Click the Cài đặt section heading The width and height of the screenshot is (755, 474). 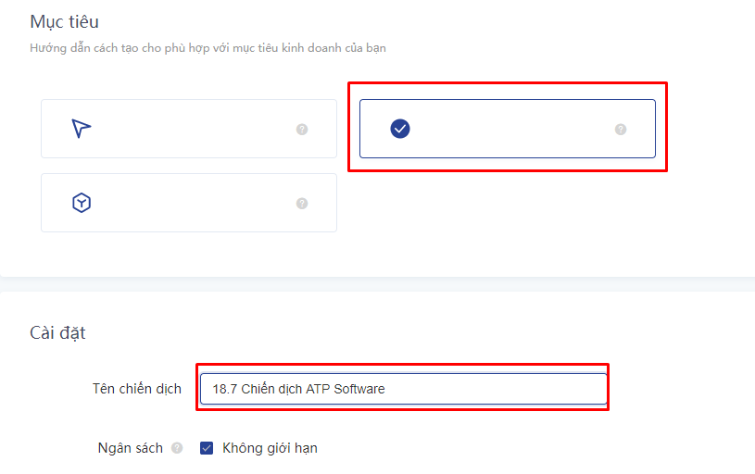click(57, 332)
